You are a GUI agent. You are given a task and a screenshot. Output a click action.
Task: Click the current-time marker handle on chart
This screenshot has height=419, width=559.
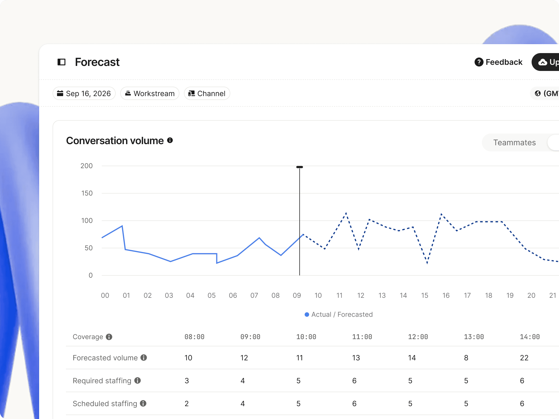(x=300, y=167)
